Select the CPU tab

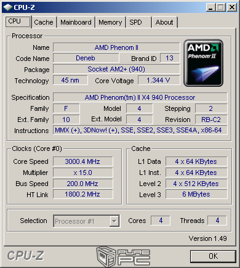click(18, 22)
